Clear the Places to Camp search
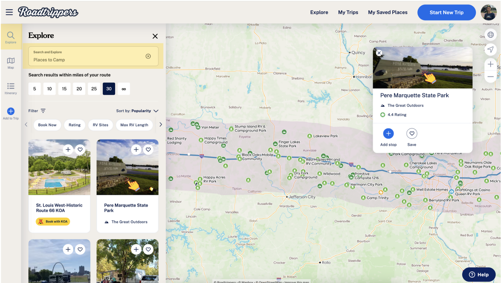The width and height of the screenshot is (501, 283). [148, 56]
